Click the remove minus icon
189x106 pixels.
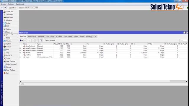(25, 40)
